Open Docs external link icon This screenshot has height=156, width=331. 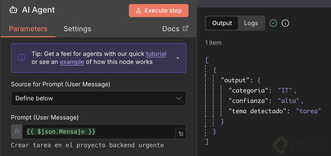185,28
